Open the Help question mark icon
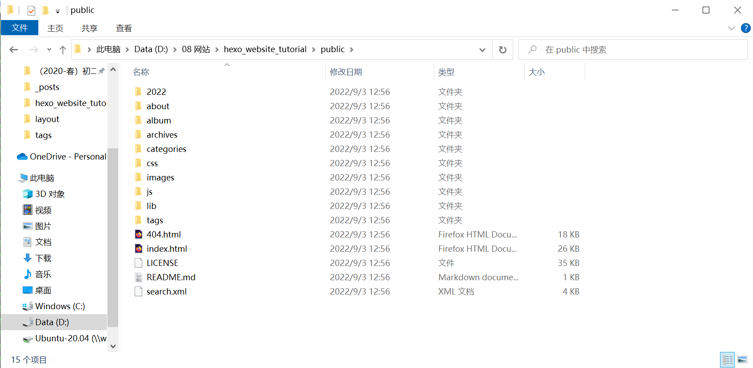This screenshot has height=368, width=753. (x=745, y=28)
